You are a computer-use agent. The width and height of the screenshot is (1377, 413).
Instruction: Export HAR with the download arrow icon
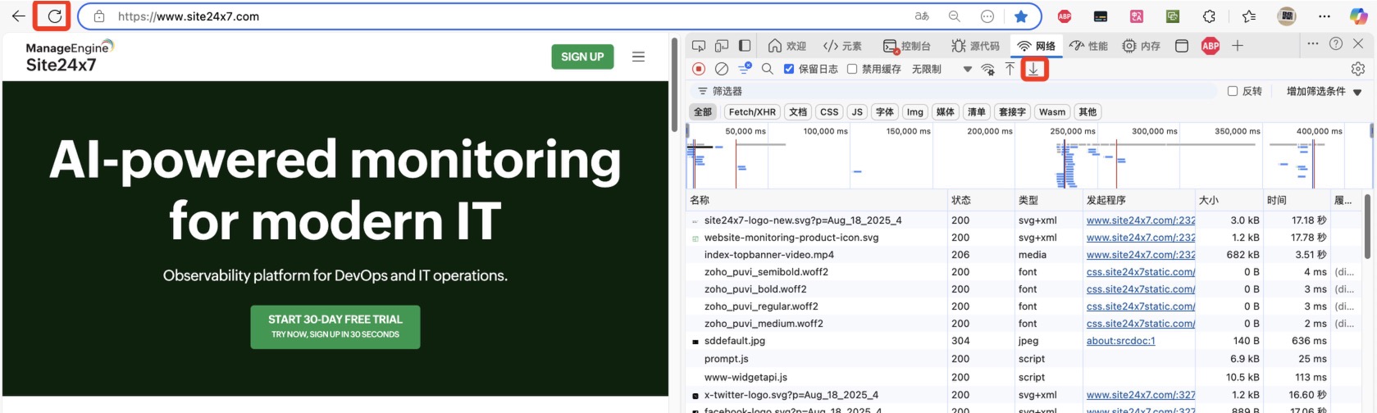(x=1033, y=70)
